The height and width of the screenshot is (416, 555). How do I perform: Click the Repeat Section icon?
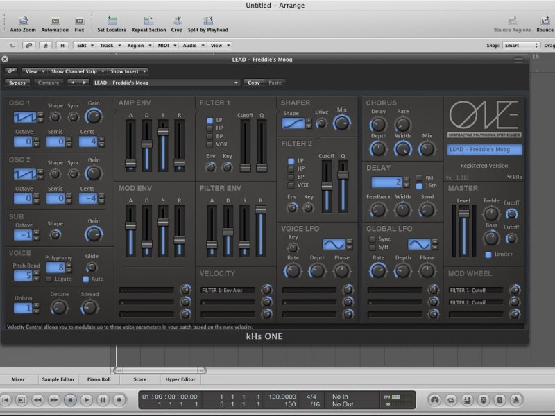[148, 21]
